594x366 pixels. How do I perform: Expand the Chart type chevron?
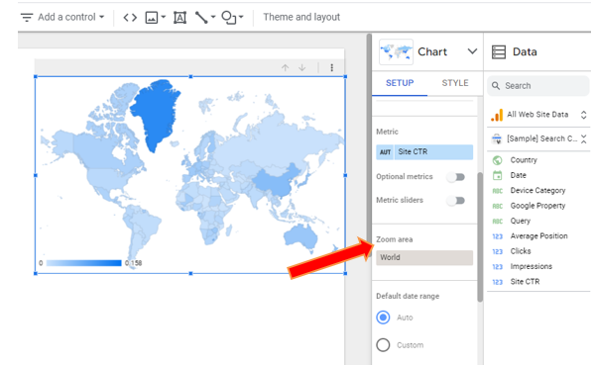coord(472,51)
